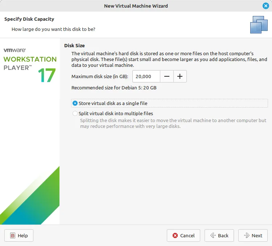Click the Disk Size section heading
Image resolution: width=272 pixels, height=246 pixels.
coord(74,45)
